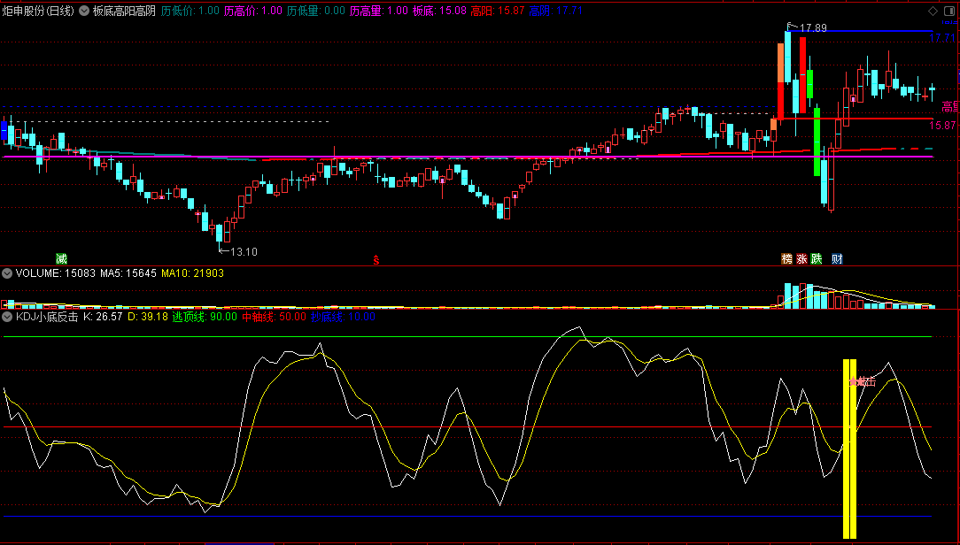Click the 历低价: 1.00 value
This screenshot has width=960, height=545.
point(190,11)
